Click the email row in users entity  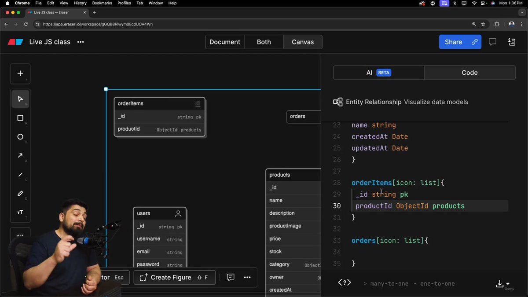pos(160,252)
